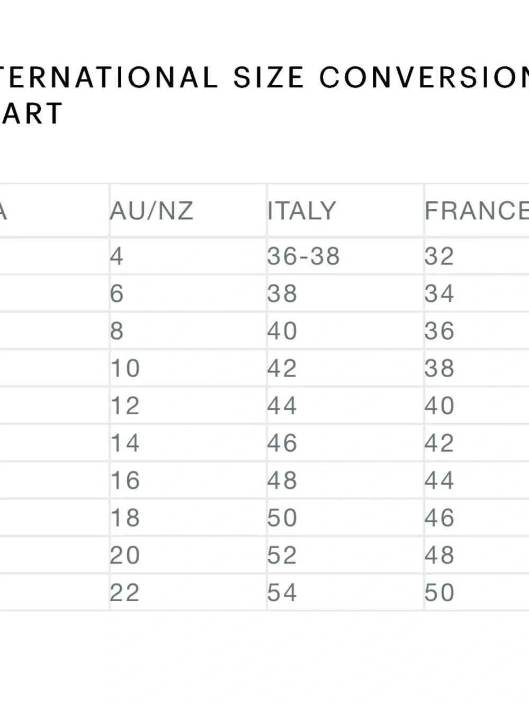This screenshot has height=706, width=529.
Task: Select AU/NZ size 20 cell
Action: tap(188, 555)
